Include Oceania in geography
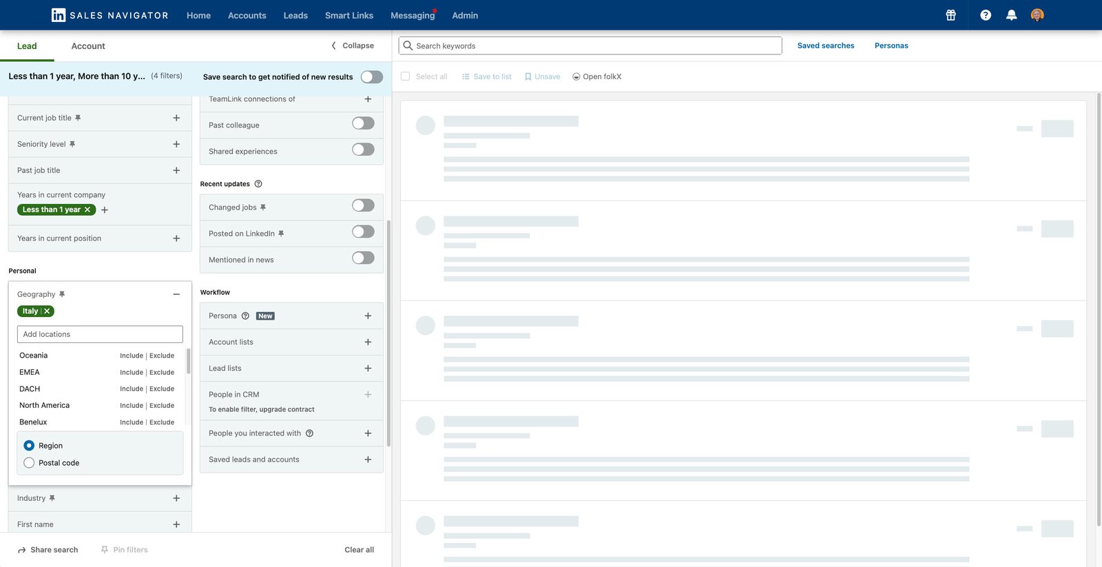The width and height of the screenshot is (1102, 567). [x=132, y=355]
